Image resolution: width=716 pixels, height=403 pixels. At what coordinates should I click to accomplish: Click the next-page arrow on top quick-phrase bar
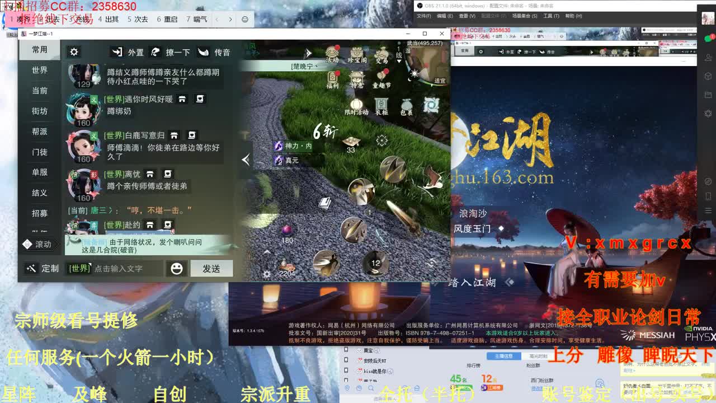(x=230, y=19)
